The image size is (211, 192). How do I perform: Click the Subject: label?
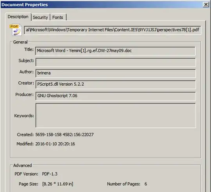tap(26, 61)
